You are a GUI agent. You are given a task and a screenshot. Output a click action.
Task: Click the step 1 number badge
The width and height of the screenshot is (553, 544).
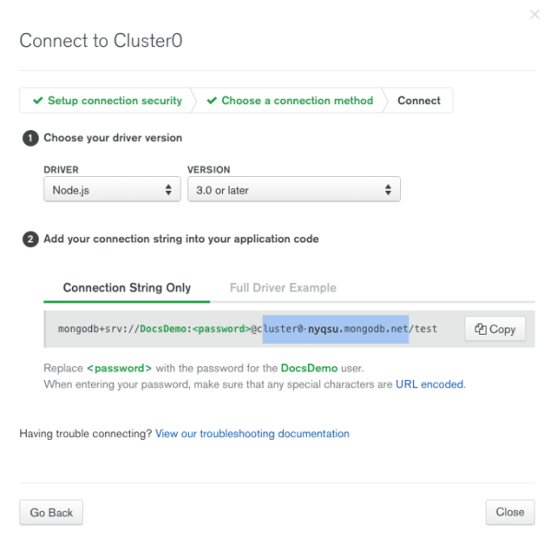point(30,138)
